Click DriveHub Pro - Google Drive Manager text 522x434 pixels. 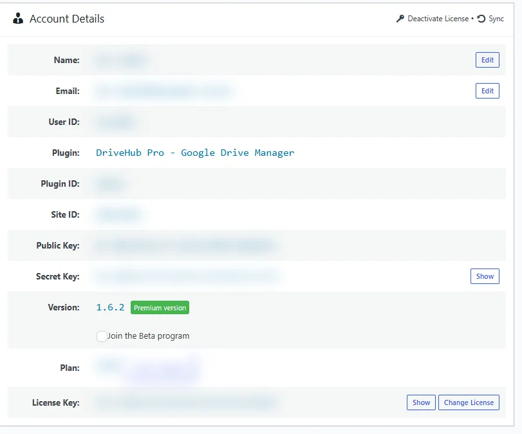pyautogui.click(x=195, y=153)
